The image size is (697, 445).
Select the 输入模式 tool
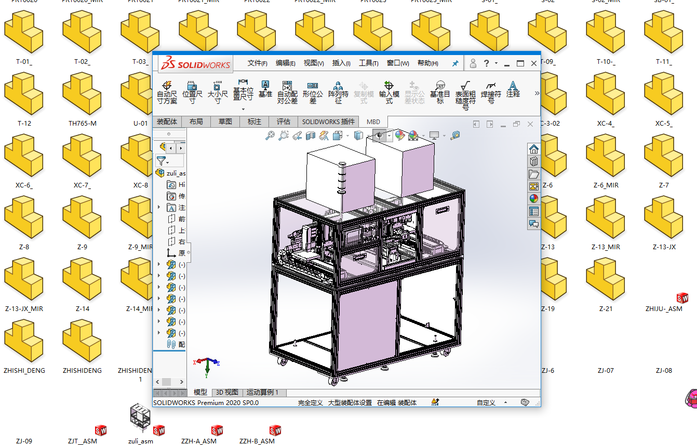point(389,92)
